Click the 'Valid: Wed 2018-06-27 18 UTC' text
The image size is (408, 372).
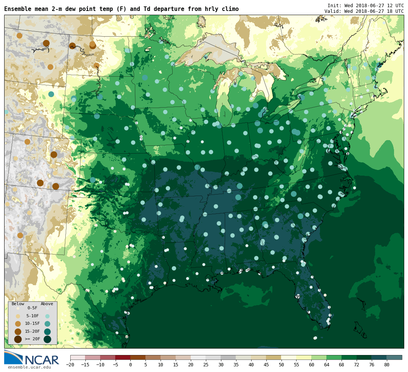(x=364, y=11)
